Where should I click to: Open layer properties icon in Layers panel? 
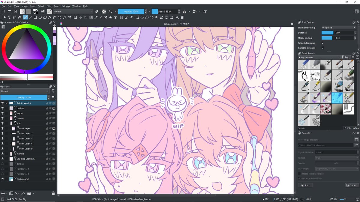29,193
